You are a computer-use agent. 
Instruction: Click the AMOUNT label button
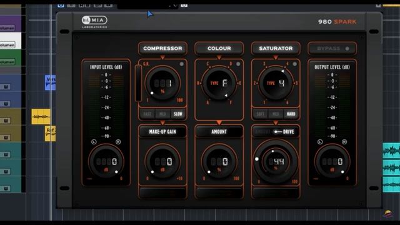219,132
